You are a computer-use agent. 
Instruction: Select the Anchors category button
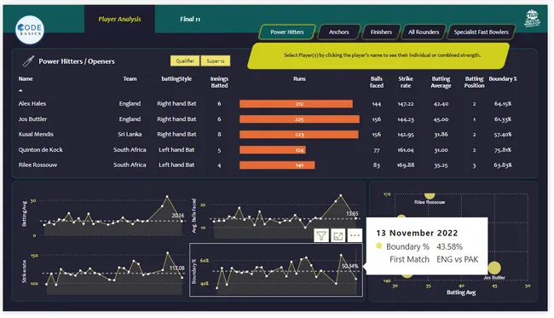339,32
